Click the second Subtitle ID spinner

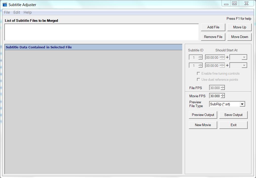pyautogui.click(x=200, y=65)
